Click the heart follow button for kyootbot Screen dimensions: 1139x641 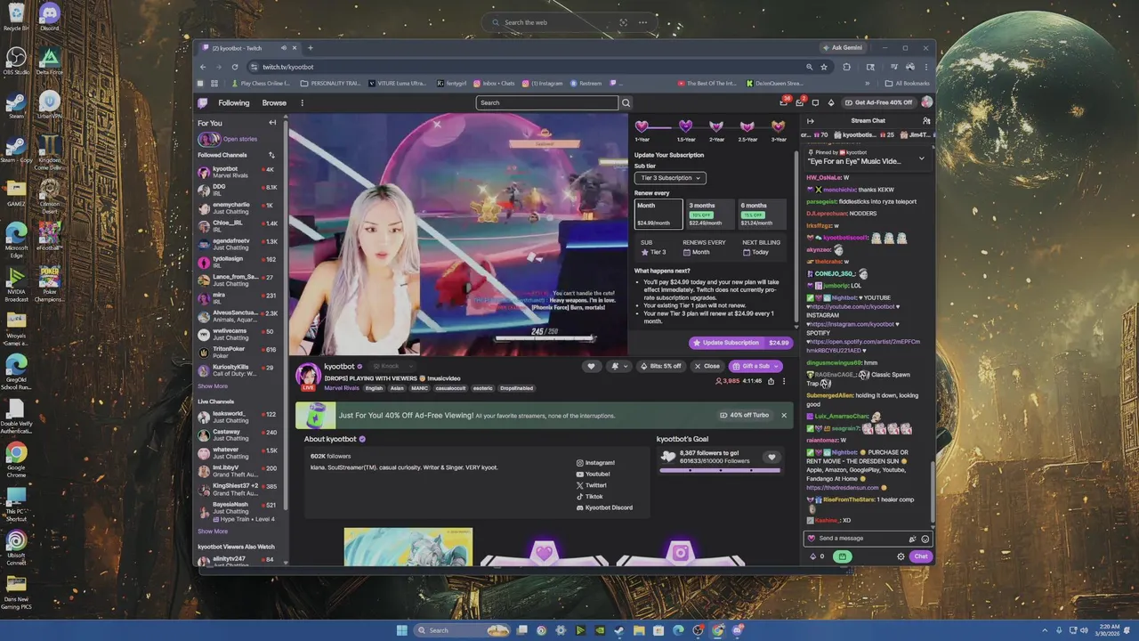pyautogui.click(x=591, y=366)
